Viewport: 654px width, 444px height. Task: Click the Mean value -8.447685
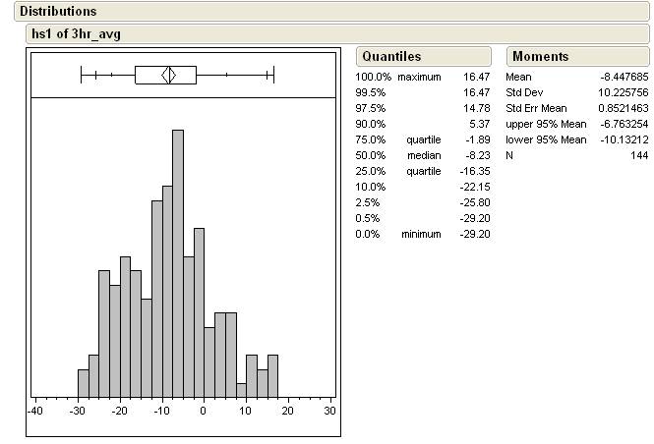pyautogui.click(x=624, y=77)
